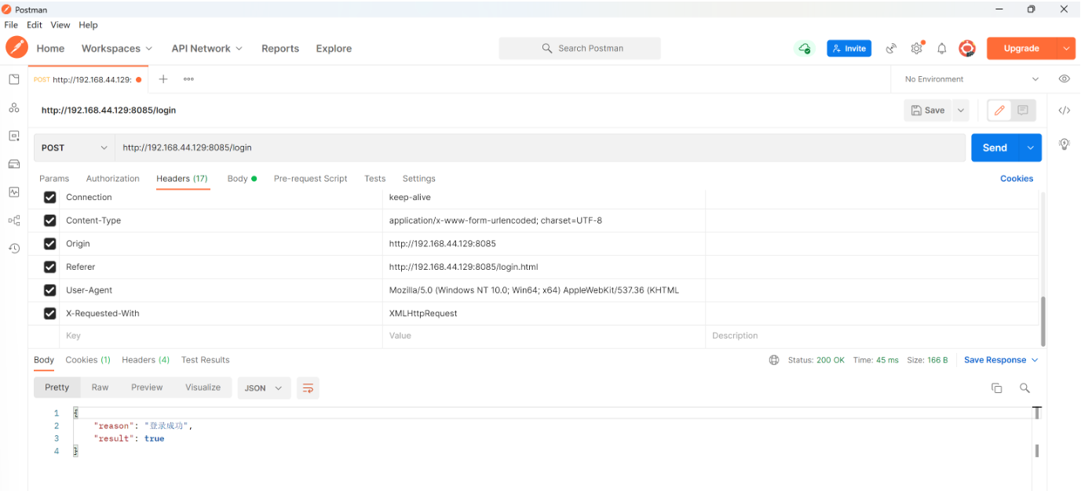Open the Environments sidebar icon
The width and height of the screenshot is (1081, 491).
pos(13,136)
